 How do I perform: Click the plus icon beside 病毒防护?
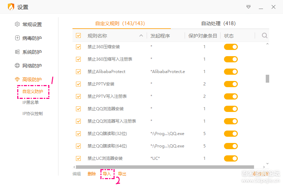click(x=17, y=38)
